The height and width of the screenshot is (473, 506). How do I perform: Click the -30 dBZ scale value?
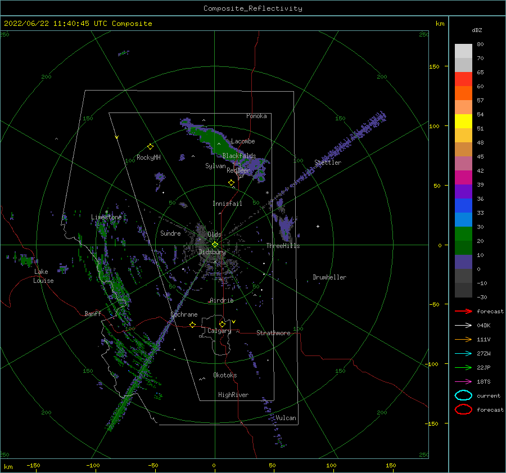click(x=482, y=297)
